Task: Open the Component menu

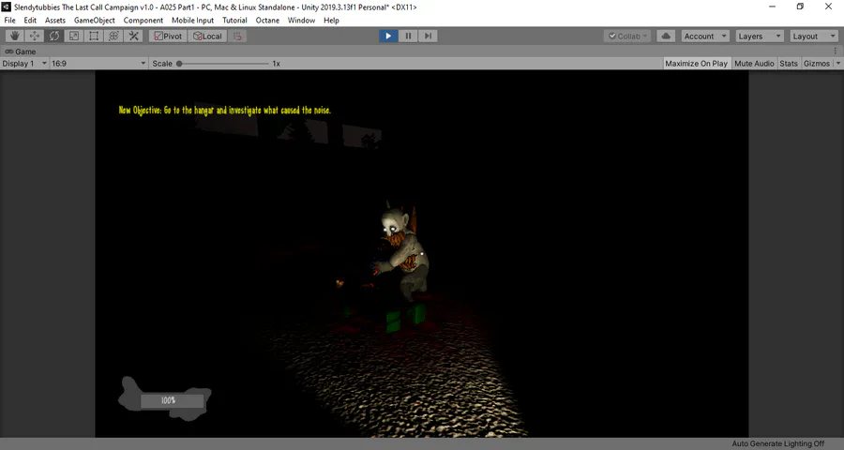Action: [x=143, y=20]
